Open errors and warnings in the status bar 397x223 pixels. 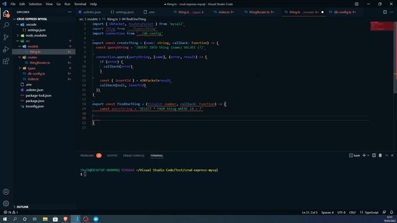click(x=11, y=212)
